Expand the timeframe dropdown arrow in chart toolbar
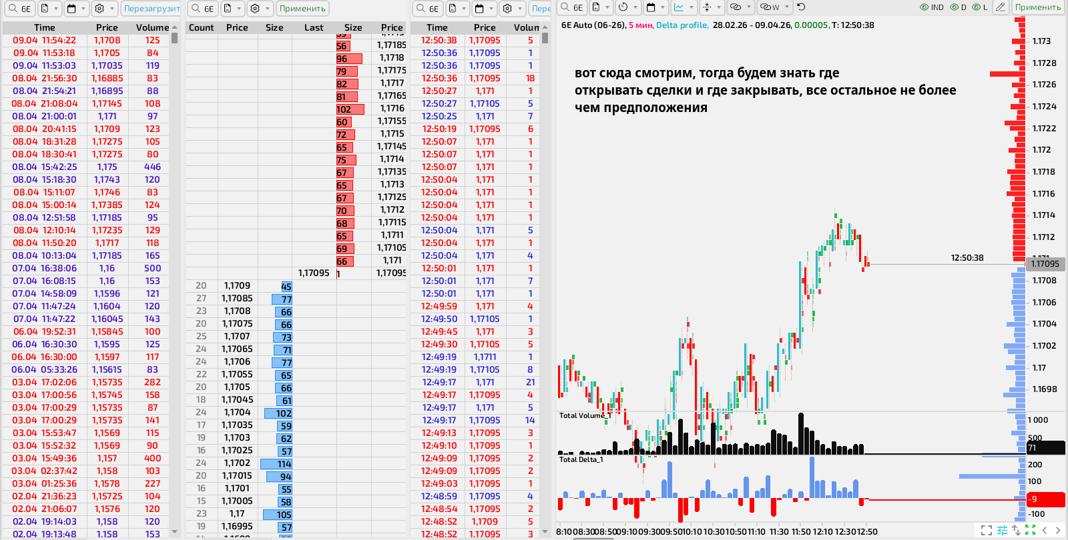Image resolution: width=1068 pixels, height=540 pixels. coord(635,7)
